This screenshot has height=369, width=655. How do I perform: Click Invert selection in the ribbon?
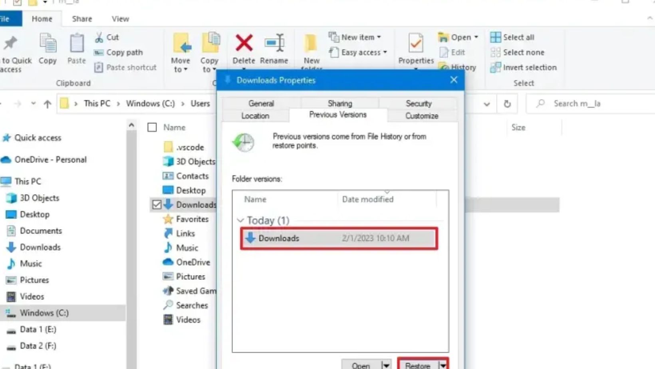click(524, 67)
